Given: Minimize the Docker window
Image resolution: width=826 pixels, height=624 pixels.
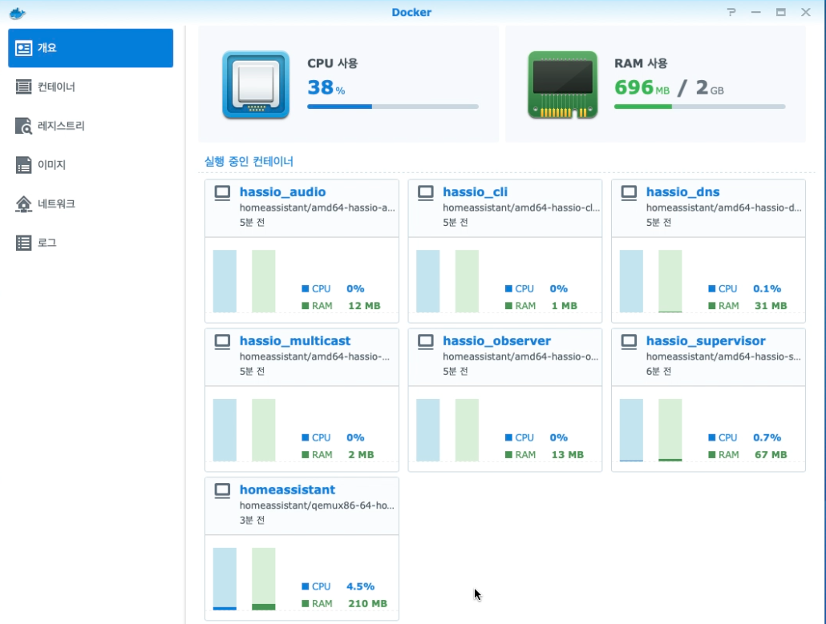Looking at the screenshot, I should tap(756, 12).
